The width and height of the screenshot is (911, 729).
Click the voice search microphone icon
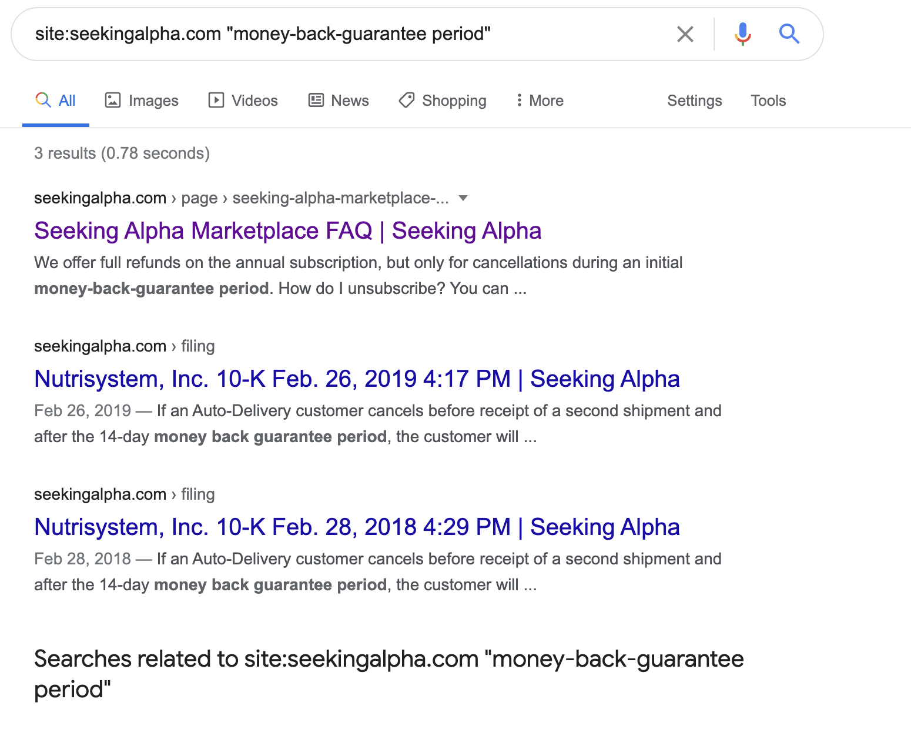click(x=742, y=34)
